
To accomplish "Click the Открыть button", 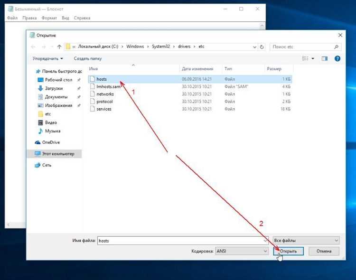I will click(x=288, y=251).
